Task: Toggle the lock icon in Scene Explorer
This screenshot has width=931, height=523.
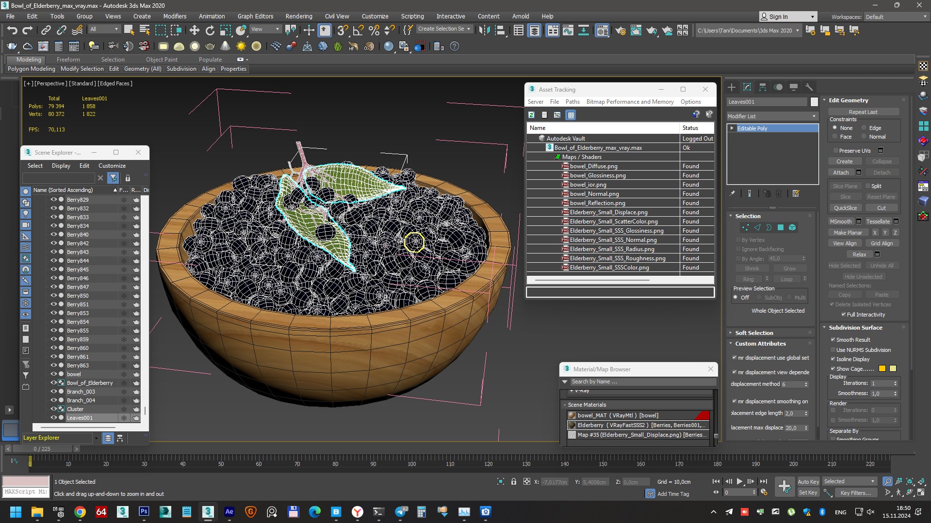Action: pos(128,178)
